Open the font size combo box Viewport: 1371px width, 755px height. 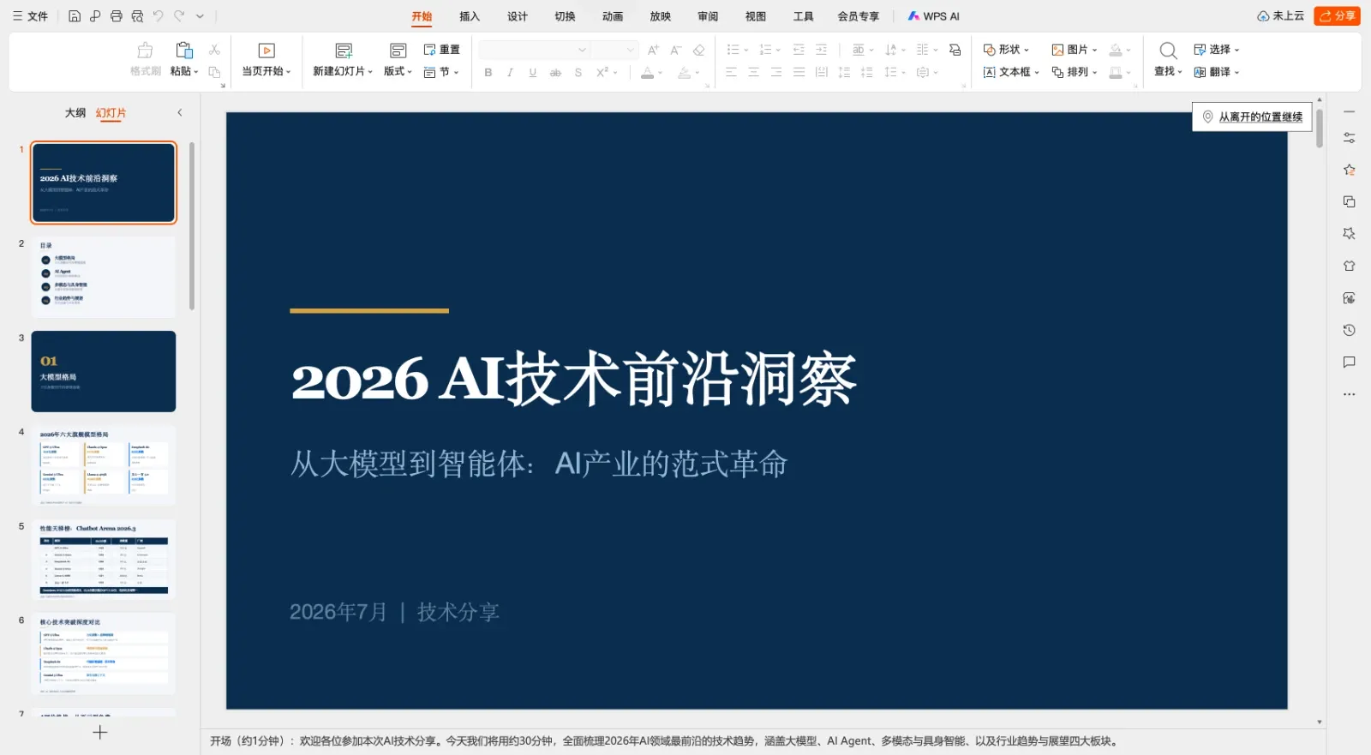tap(614, 50)
